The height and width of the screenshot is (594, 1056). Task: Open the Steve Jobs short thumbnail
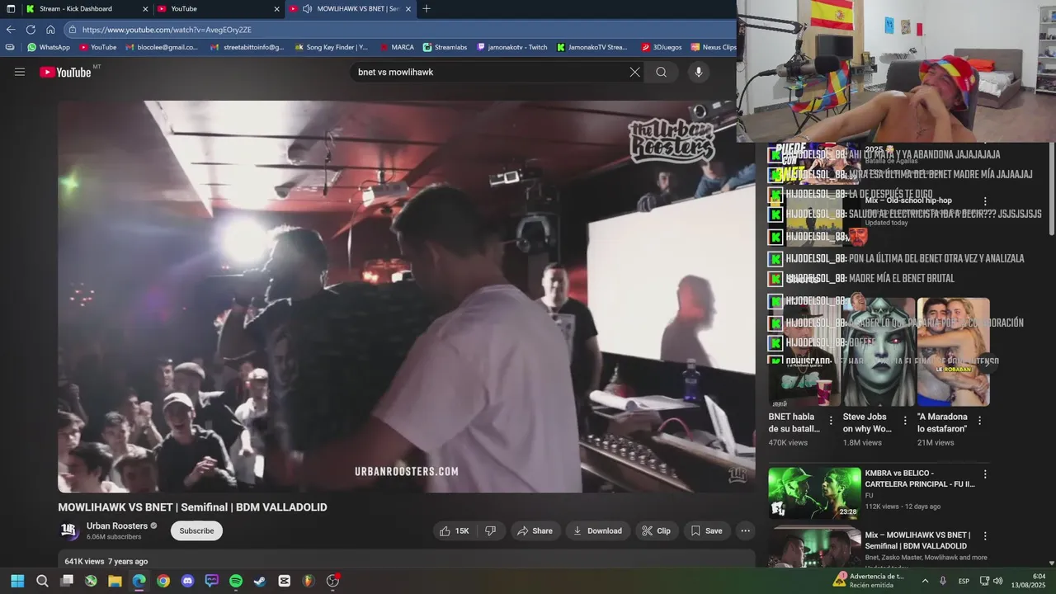[x=879, y=351]
